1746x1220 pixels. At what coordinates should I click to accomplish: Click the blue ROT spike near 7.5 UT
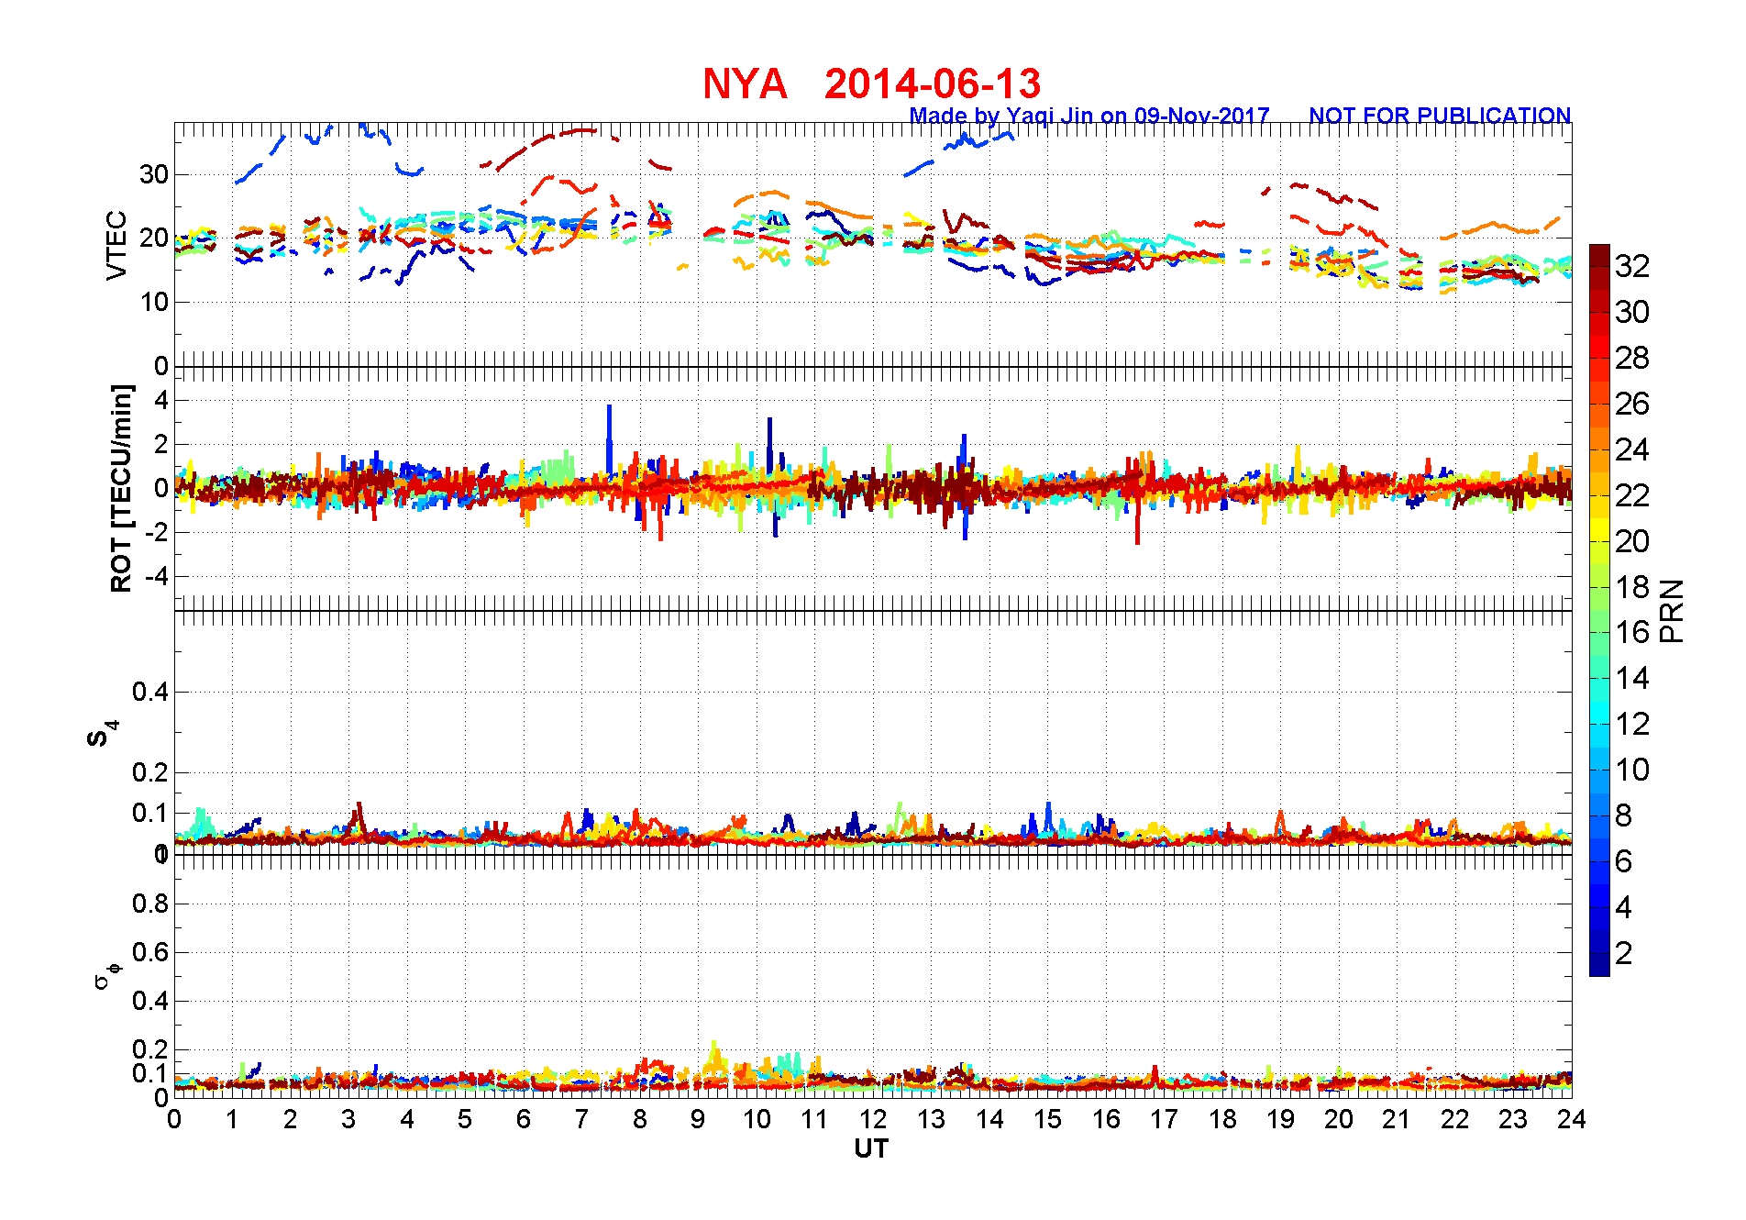tap(609, 438)
